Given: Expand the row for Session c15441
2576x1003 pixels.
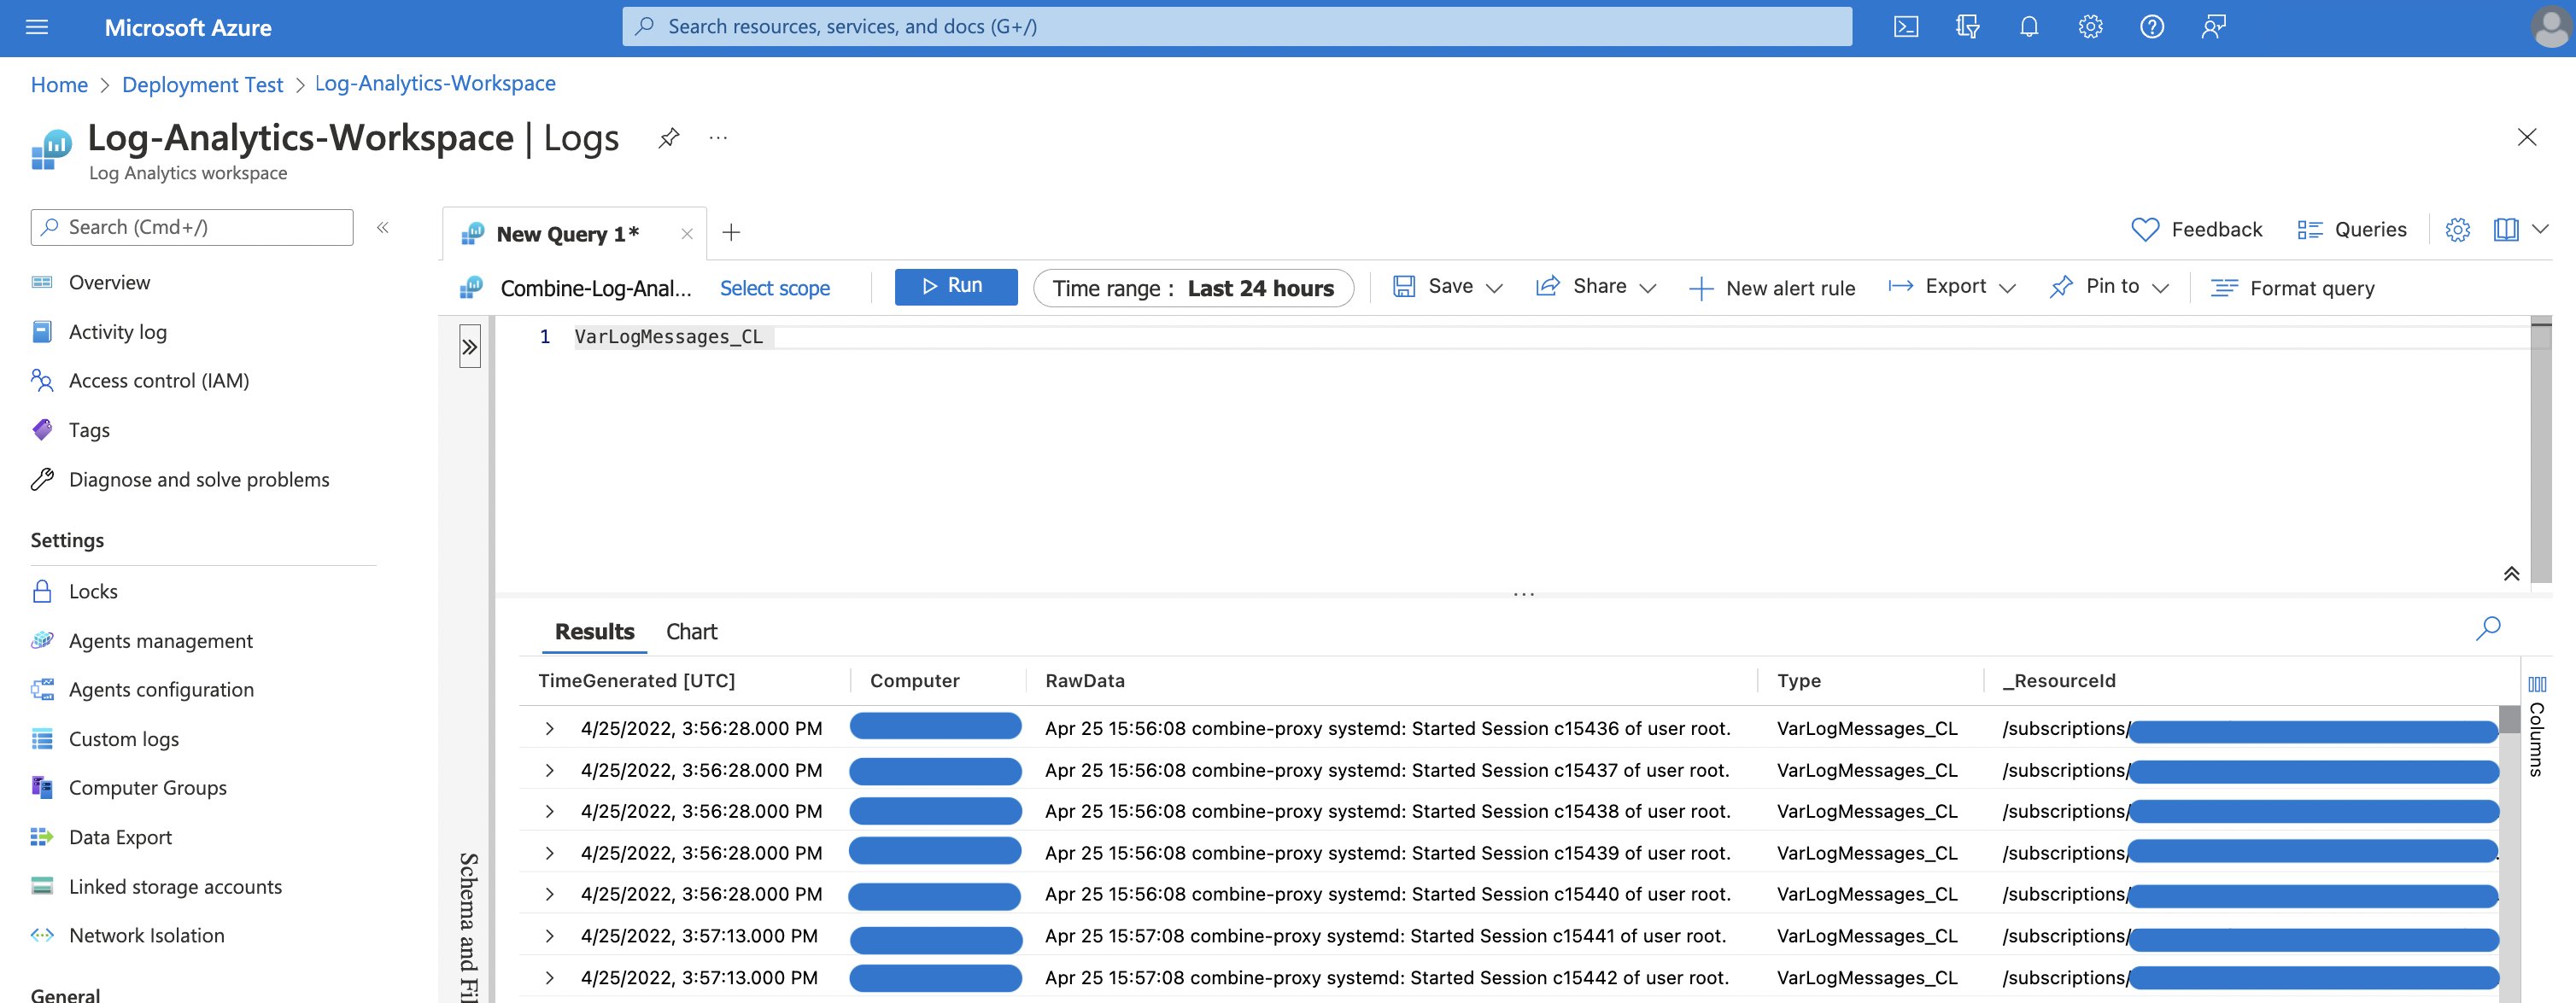Looking at the screenshot, I should [x=549, y=936].
